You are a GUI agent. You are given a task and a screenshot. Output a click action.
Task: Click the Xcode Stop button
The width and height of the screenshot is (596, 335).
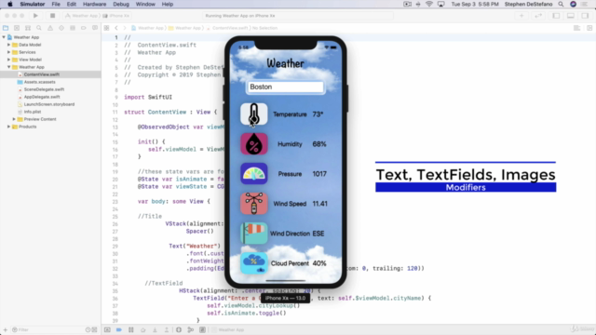tap(52, 16)
